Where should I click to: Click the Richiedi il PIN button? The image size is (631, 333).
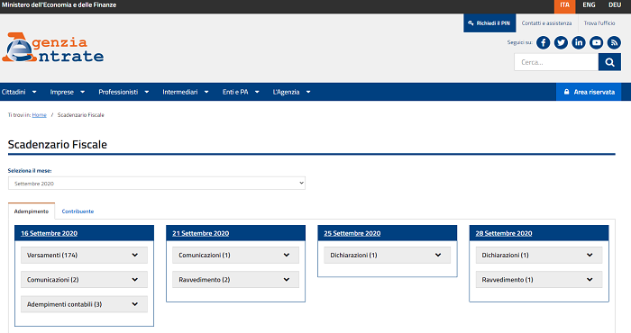(x=489, y=23)
